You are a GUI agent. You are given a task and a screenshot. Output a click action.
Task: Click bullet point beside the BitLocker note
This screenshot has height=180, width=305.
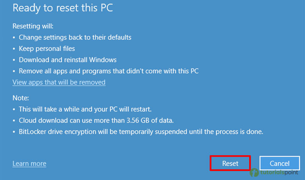pos(14,131)
